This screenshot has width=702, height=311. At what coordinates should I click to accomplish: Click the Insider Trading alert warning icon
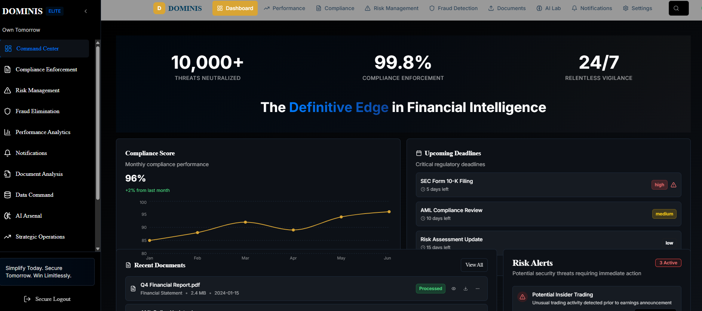[x=522, y=297]
